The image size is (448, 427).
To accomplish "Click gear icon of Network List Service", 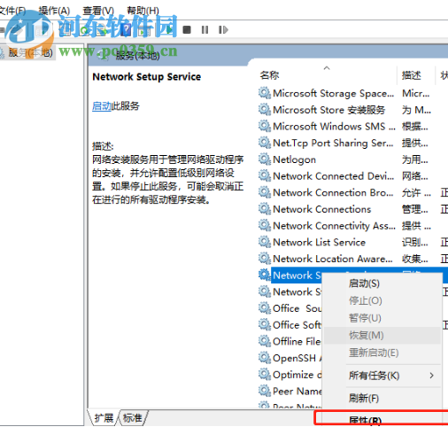I will (265, 242).
